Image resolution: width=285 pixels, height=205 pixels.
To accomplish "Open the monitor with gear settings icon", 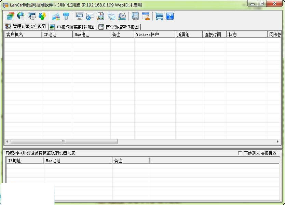I will tap(32, 16).
